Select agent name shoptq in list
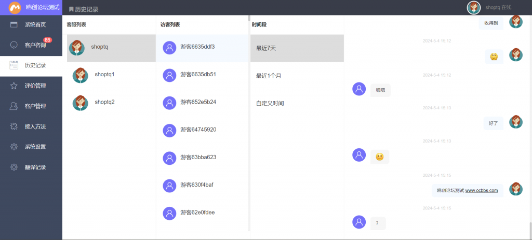Viewport: 532px width, 240px height. [99, 47]
